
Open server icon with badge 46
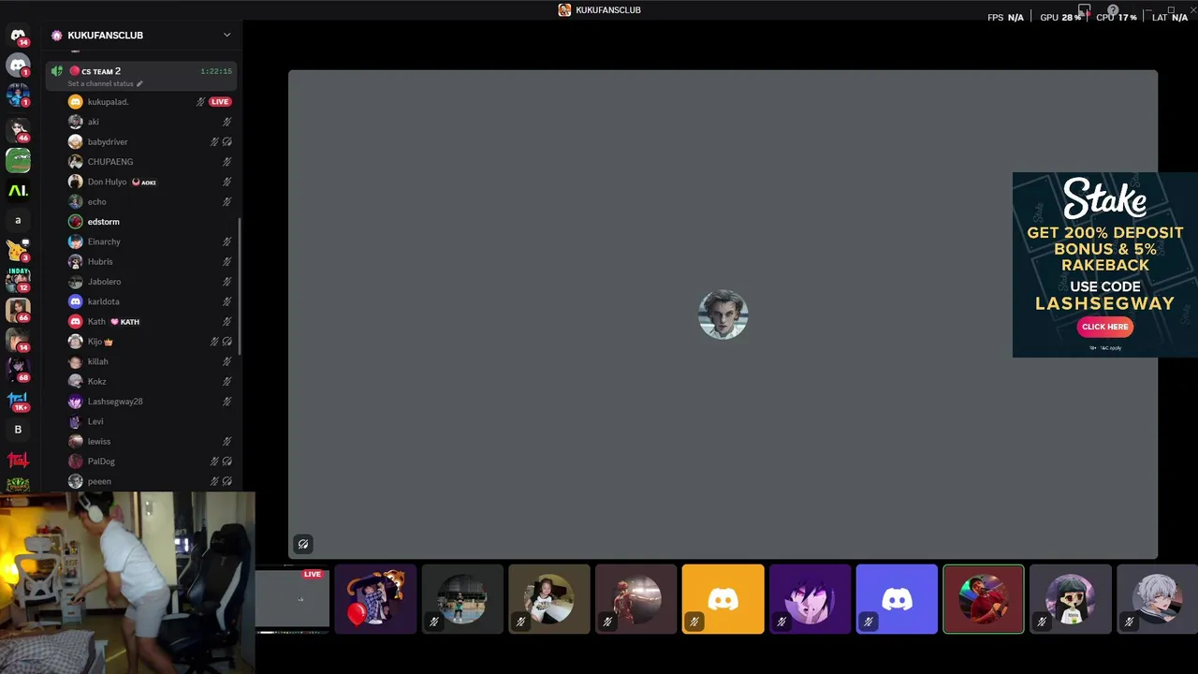tap(18, 130)
